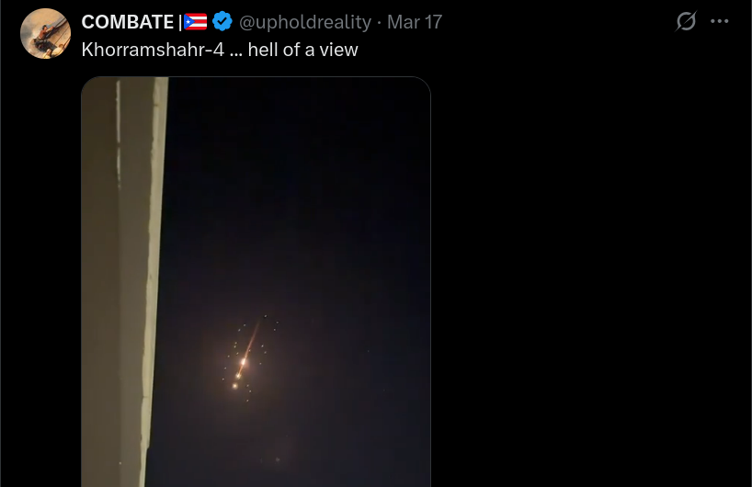Click the empty black area right of the video
This screenshot has height=487, width=752.
590,283
